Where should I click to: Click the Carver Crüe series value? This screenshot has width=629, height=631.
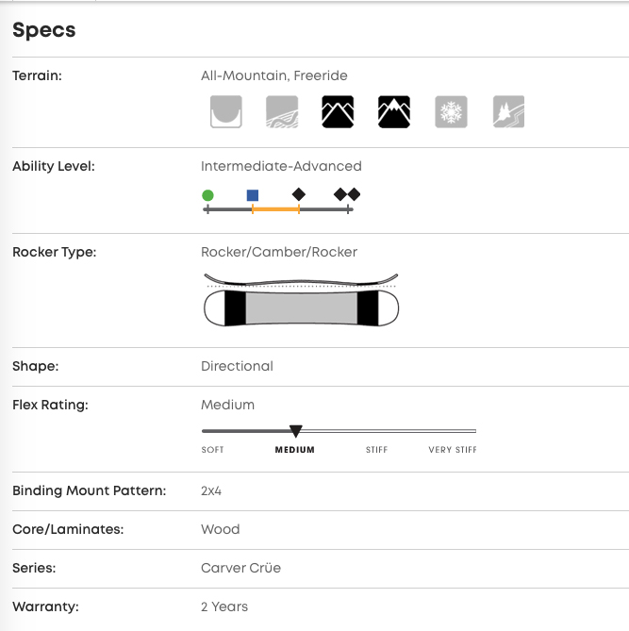pyautogui.click(x=240, y=568)
